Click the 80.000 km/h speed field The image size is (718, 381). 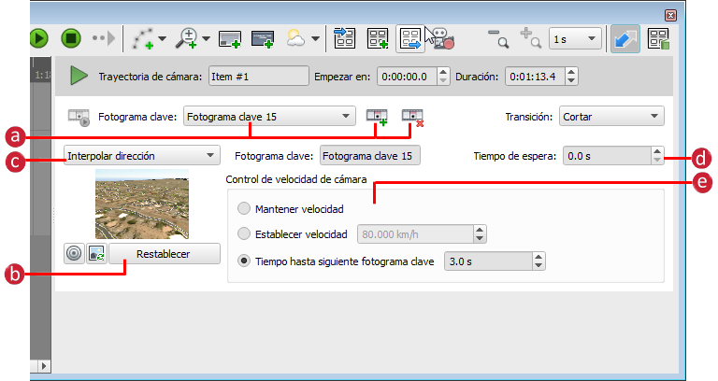point(415,234)
